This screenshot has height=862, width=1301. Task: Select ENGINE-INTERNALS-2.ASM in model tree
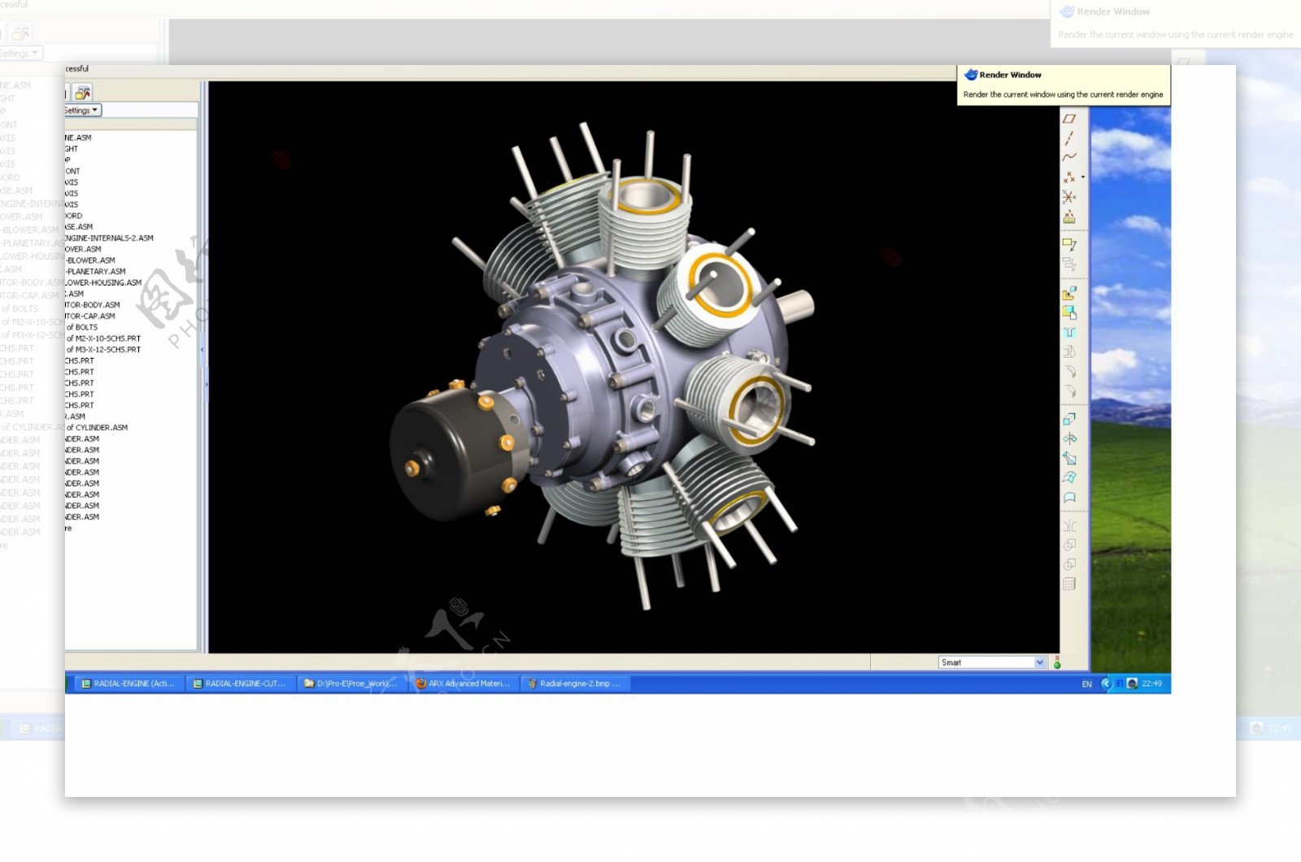109,238
